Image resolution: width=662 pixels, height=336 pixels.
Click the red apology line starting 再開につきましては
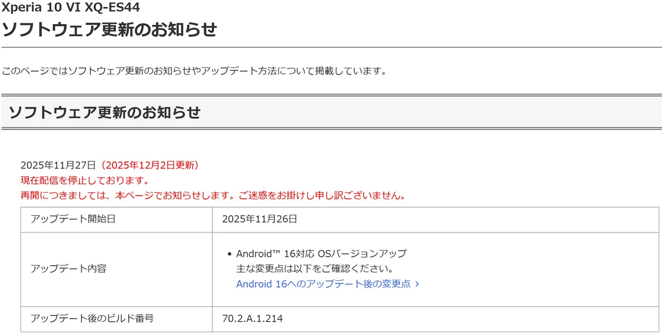click(213, 196)
